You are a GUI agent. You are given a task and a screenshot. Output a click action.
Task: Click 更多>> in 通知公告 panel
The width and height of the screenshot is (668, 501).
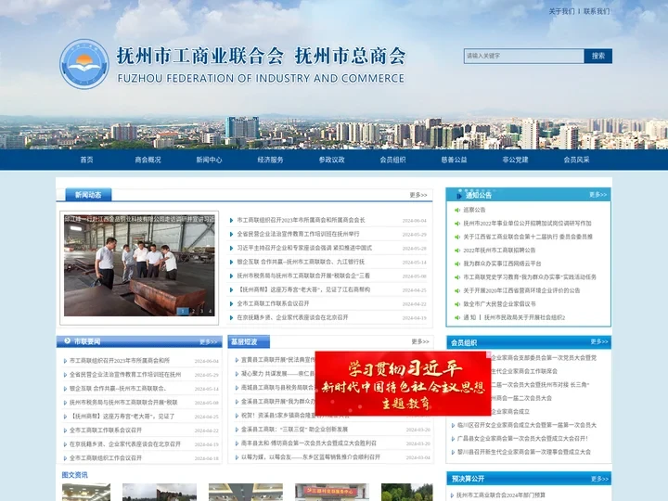598,195
